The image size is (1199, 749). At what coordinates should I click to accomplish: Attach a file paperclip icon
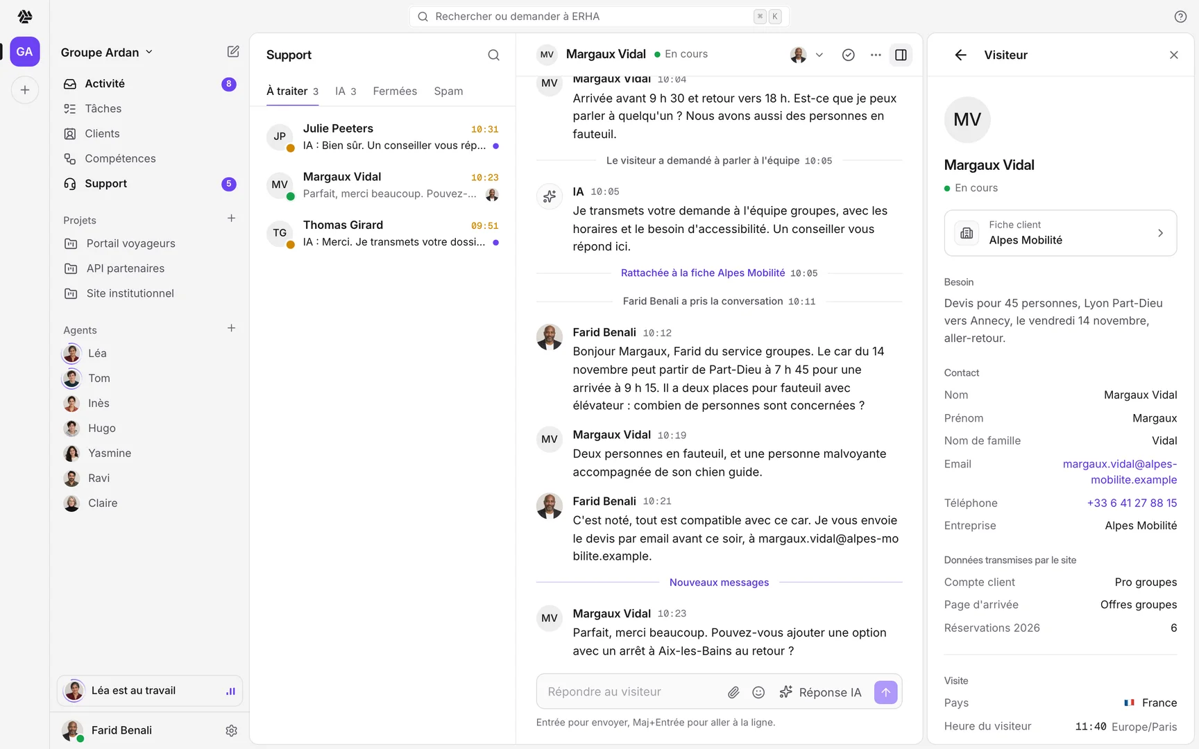[733, 692]
